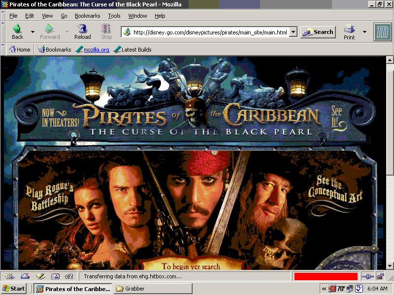The width and height of the screenshot is (394, 295).
Task: Go to Home in the personal toolbar
Action: 20,50
